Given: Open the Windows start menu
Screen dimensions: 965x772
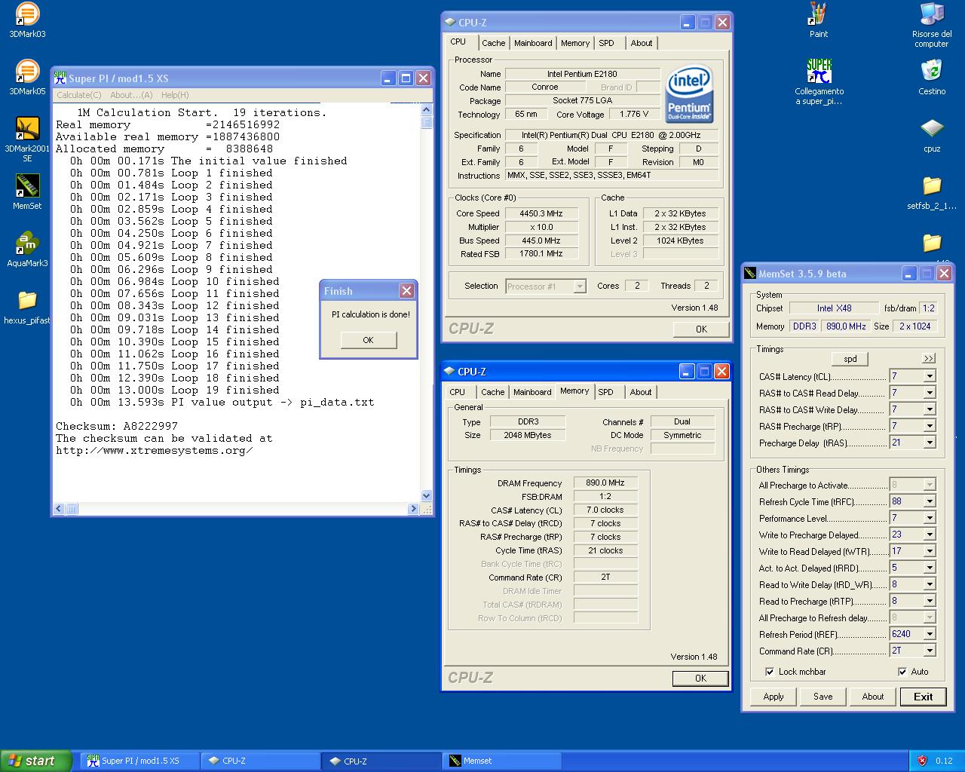Looking at the screenshot, I should tap(36, 761).
